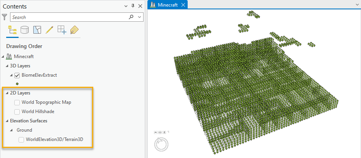The width and height of the screenshot is (361, 158).
Task: Select the World Hillshade layer name
Action: click(x=38, y=112)
